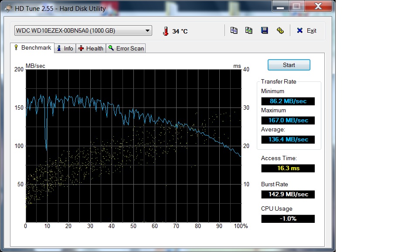Minimize the HD Tune window

(280, 7)
